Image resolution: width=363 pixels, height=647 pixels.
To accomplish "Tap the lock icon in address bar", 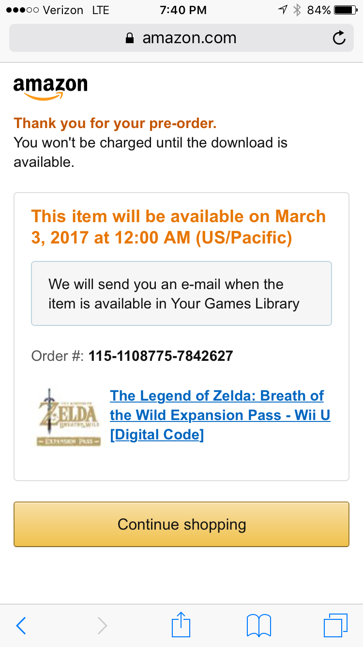I will pos(129,38).
